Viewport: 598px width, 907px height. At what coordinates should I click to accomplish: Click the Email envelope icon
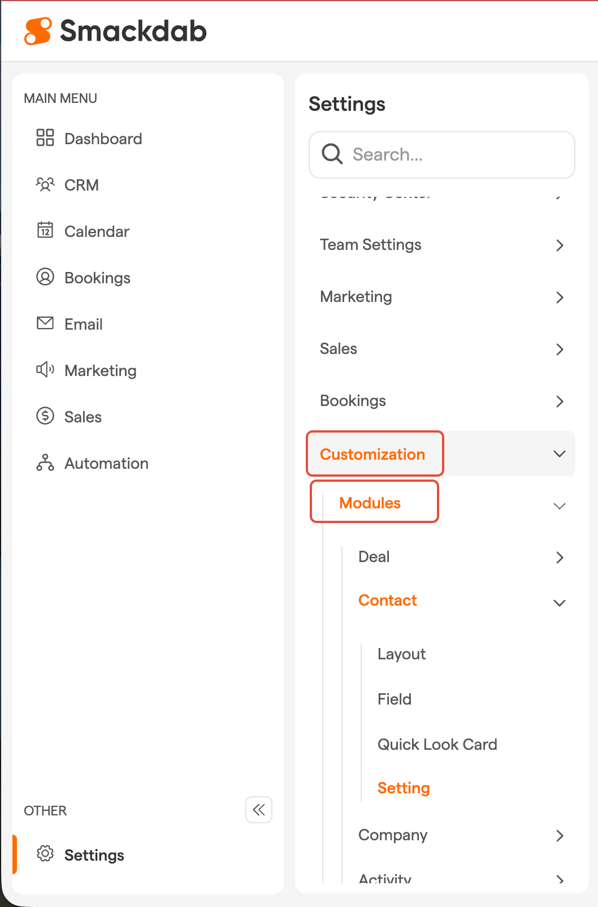[45, 323]
